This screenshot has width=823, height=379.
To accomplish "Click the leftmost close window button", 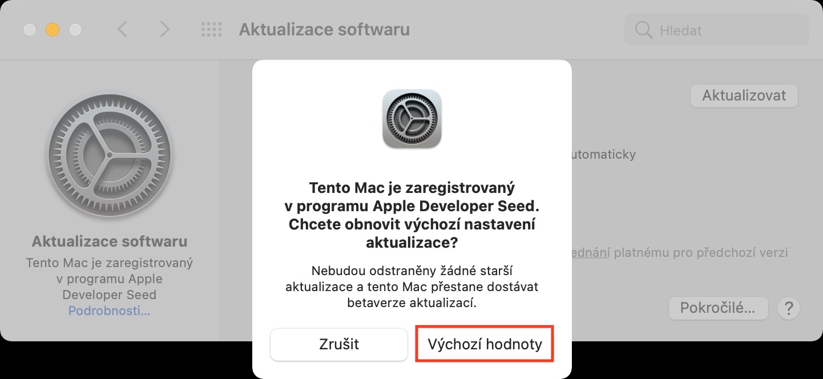I will tap(30, 30).
